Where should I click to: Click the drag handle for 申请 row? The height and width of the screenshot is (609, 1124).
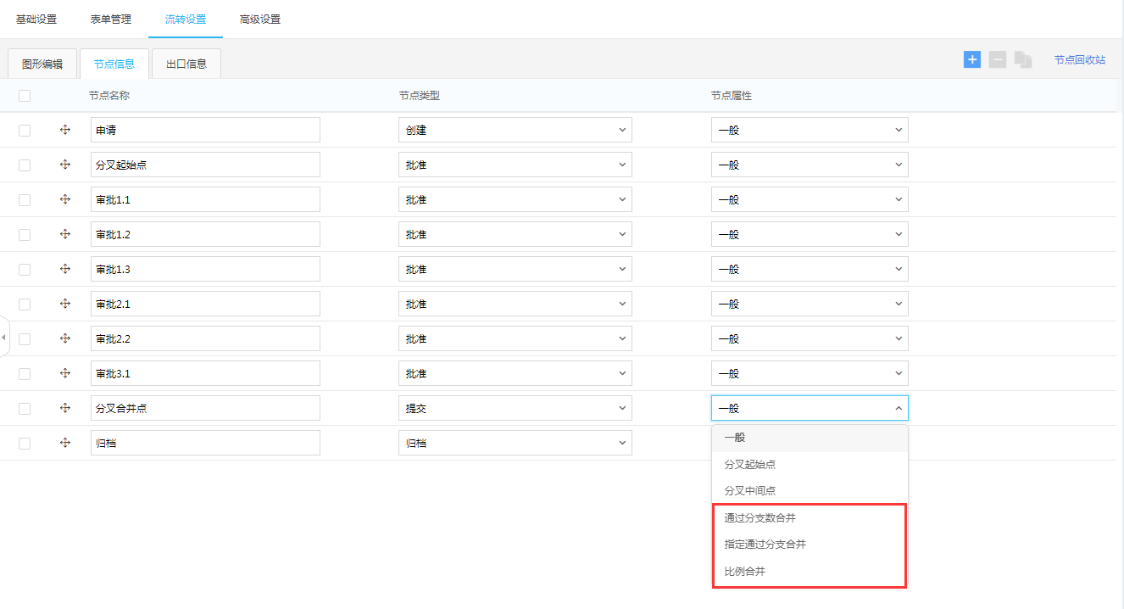[65, 130]
